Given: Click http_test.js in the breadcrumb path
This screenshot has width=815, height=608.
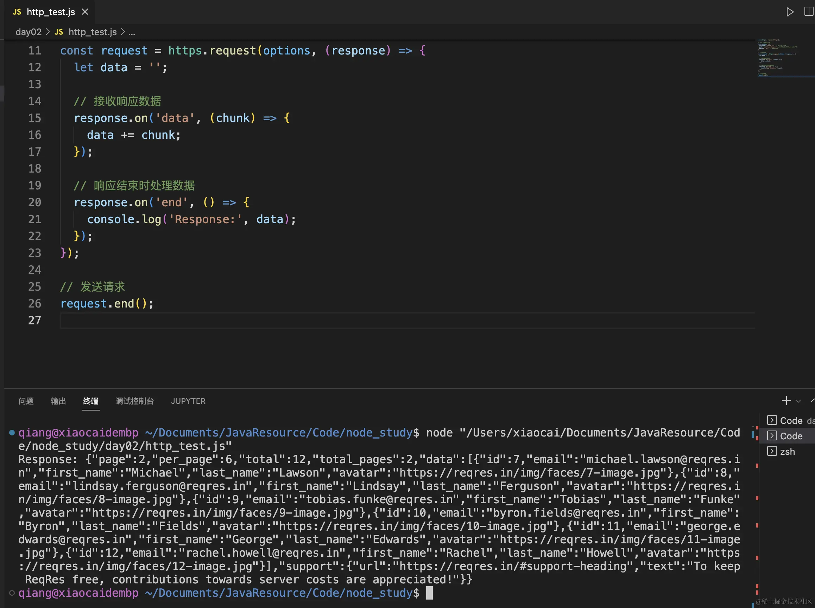Looking at the screenshot, I should coord(93,32).
